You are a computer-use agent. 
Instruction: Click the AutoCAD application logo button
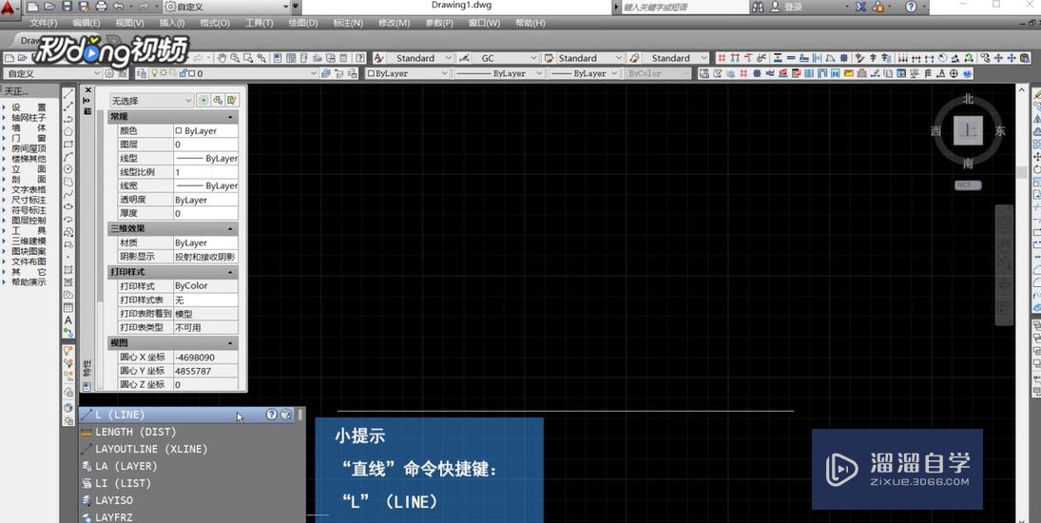click(9, 8)
